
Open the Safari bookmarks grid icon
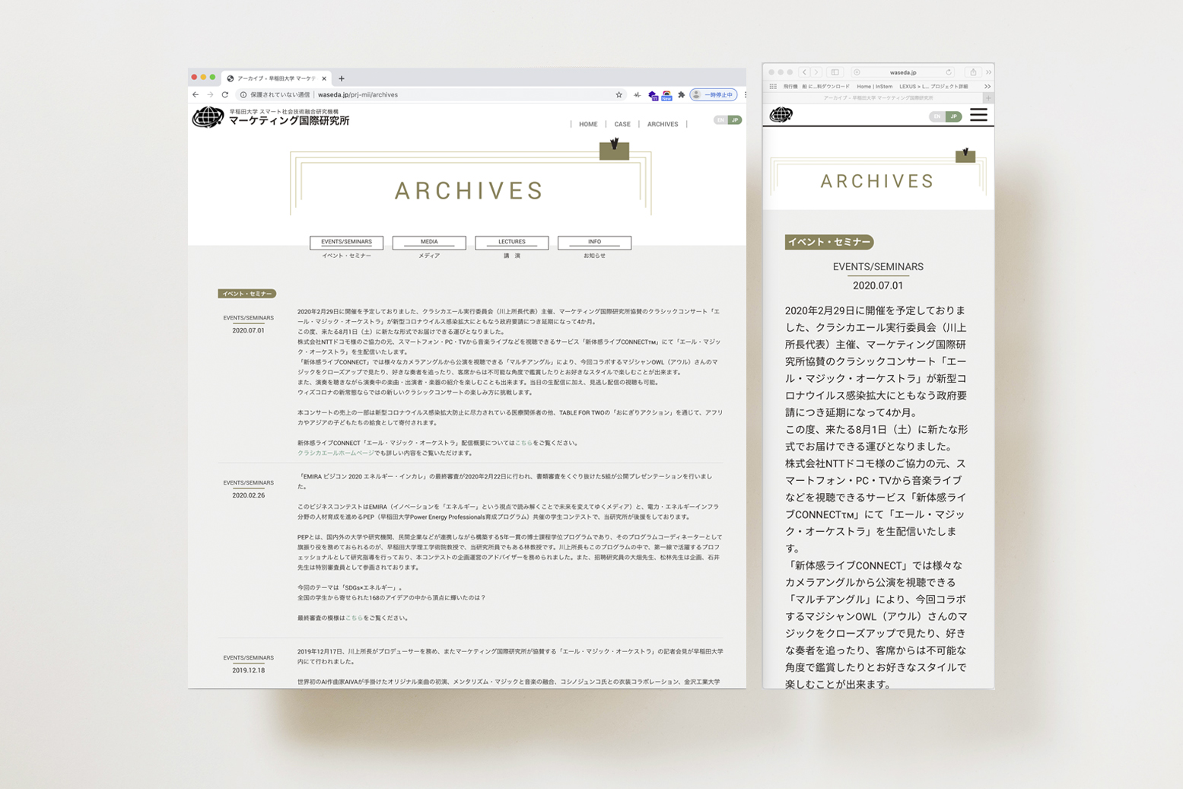pyautogui.click(x=773, y=87)
